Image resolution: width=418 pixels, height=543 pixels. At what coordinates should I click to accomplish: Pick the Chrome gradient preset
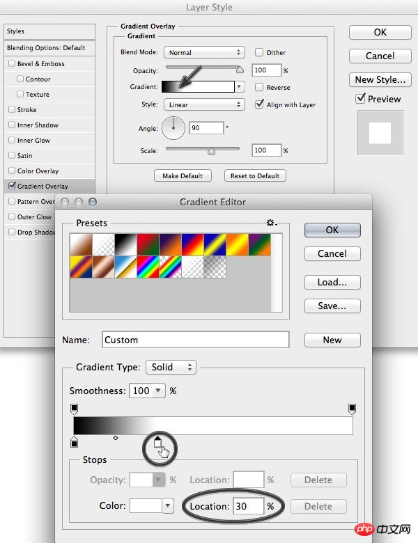[125, 267]
